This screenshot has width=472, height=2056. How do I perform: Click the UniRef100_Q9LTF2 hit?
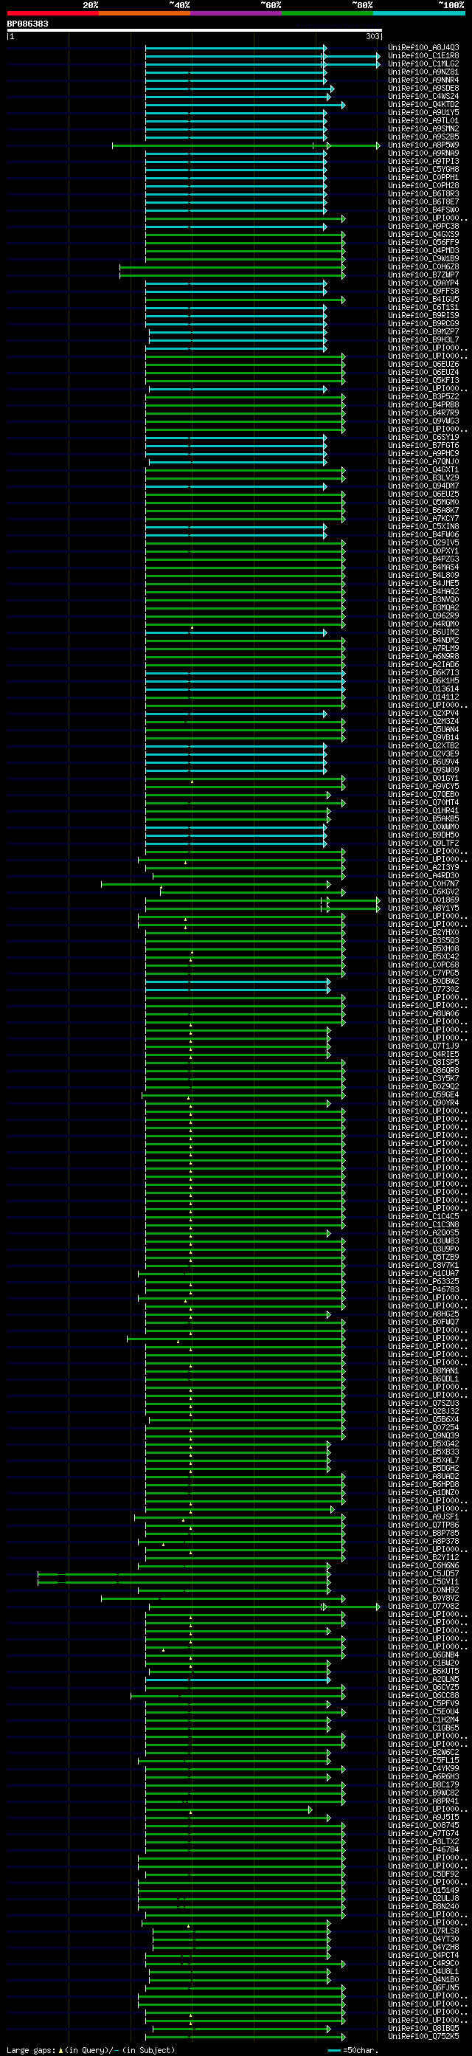(x=423, y=844)
